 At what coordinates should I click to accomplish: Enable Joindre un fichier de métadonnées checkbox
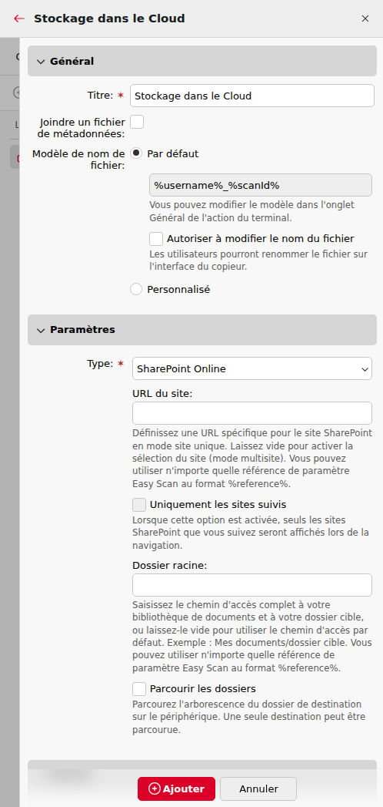[x=137, y=122]
